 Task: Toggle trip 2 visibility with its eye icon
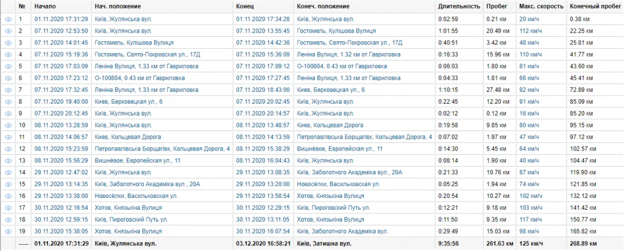point(9,31)
